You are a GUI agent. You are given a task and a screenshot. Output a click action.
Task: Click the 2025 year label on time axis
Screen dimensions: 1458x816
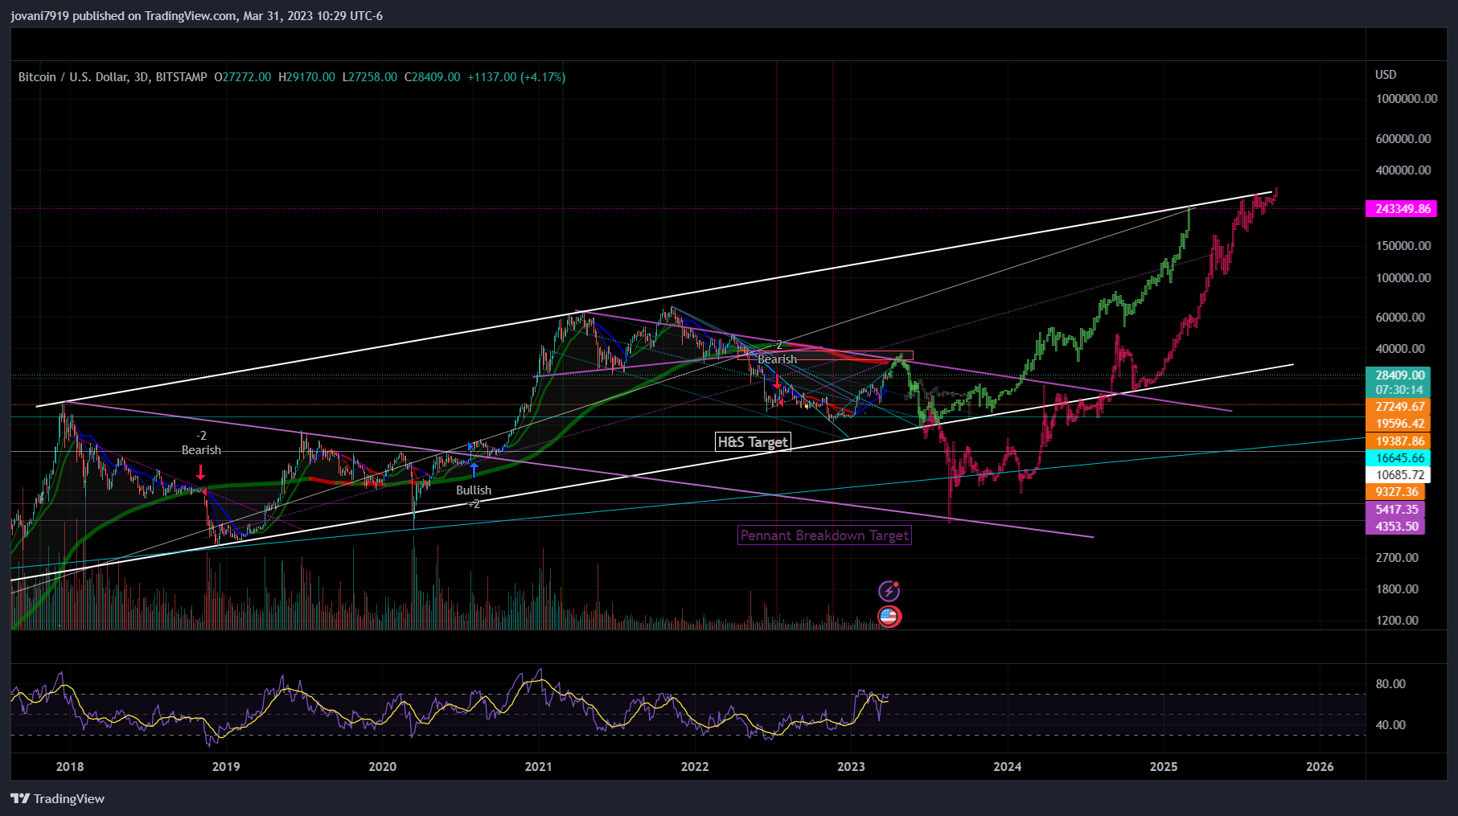[x=1164, y=767]
